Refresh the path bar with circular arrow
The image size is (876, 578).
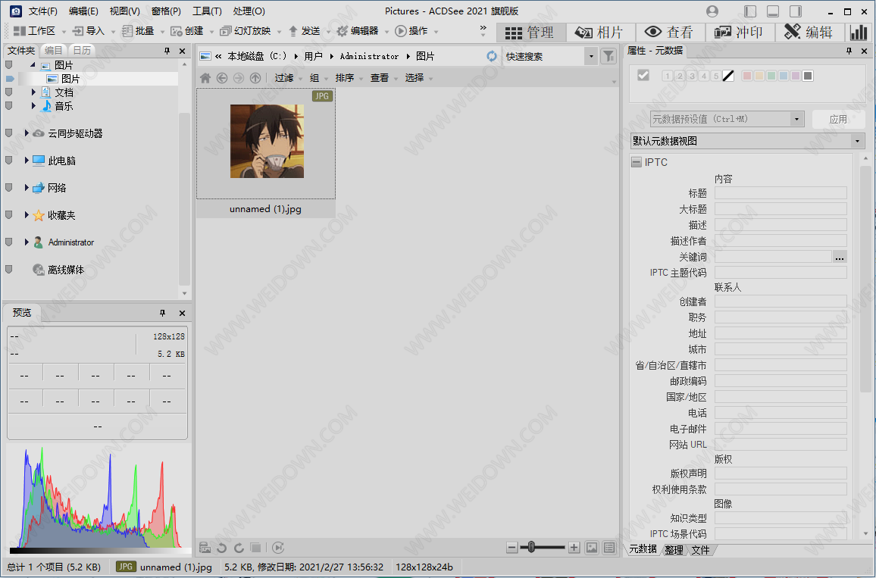coord(492,56)
